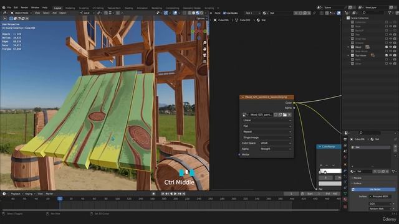Select solid viewport shading

(x=194, y=13)
